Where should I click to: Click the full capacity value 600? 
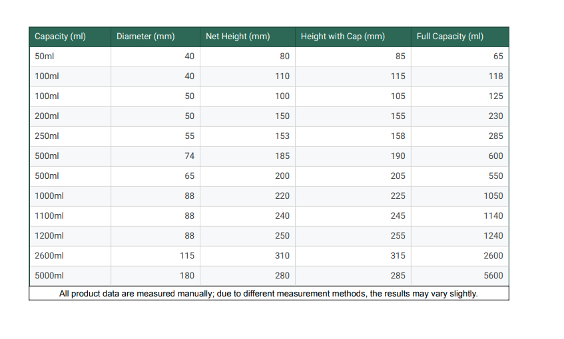coord(495,156)
